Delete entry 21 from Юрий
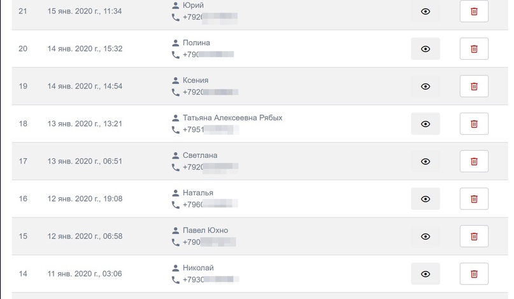This screenshot has width=514, height=299. (x=474, y=11)
